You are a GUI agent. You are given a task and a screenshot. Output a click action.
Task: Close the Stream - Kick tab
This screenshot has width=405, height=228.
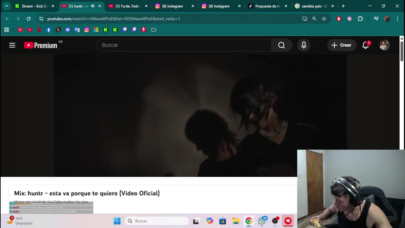click(53, 6)
